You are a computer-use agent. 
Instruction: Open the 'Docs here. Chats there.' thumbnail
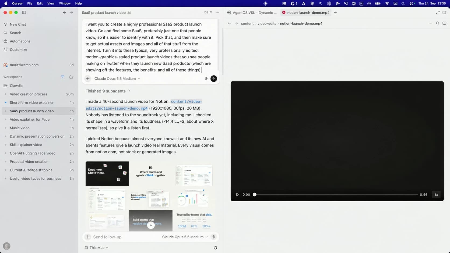coord(107,173)
